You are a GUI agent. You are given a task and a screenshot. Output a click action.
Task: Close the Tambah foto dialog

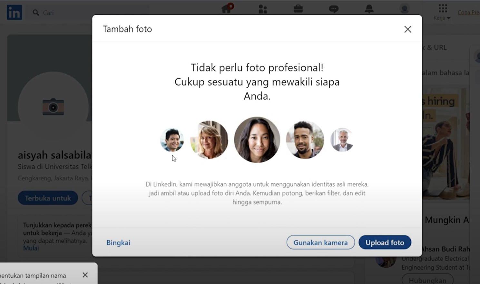(x=407, y=29)
